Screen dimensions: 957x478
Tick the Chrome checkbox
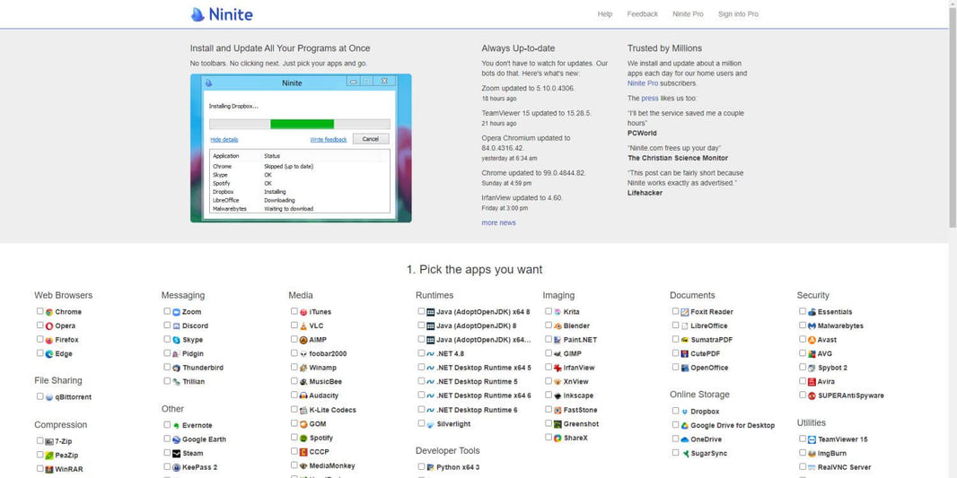40,311
